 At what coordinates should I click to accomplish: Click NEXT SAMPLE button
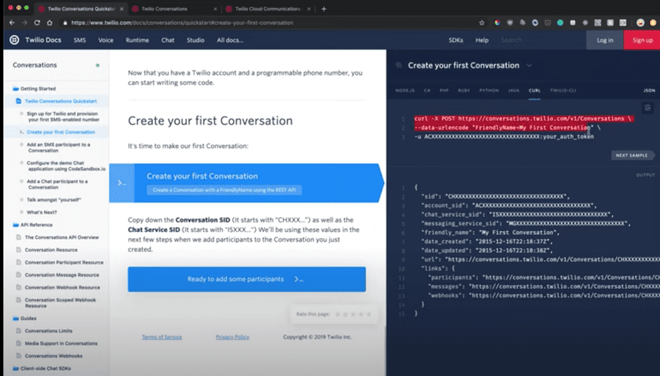(632, 155)
